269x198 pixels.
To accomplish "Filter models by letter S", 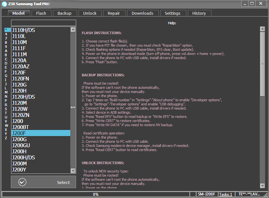I will 6,109.
